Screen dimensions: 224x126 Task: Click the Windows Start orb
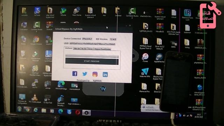[19, 109]
